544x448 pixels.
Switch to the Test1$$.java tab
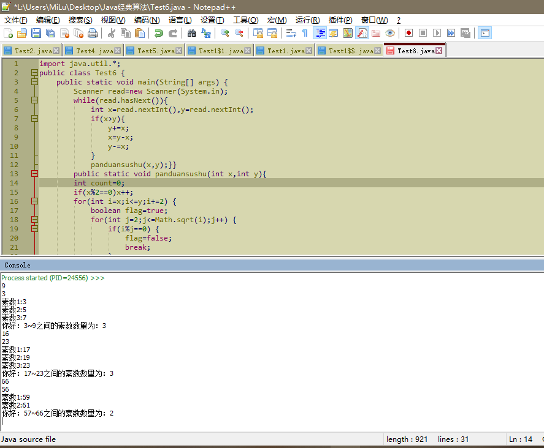click(x=349, y=51)
